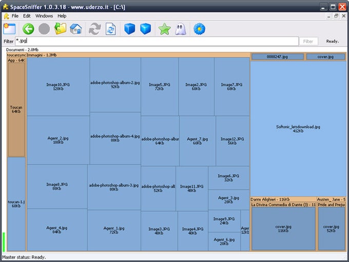This screenshot has height=262, width=349.
Task: Click the document refresh icon
Action: pos(111,29)
